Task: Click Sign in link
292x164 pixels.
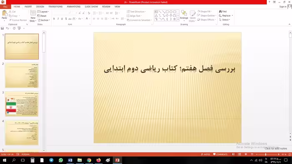Action: point(283,7)
